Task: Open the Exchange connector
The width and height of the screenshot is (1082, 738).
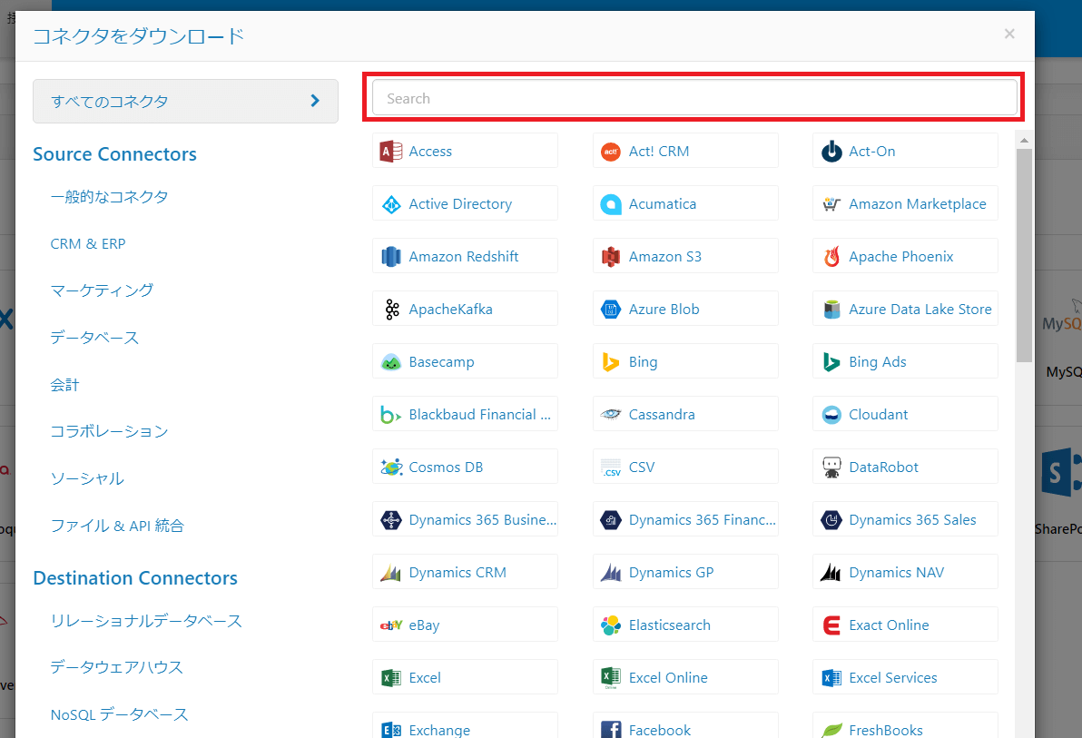Action: tap(465, 726)
